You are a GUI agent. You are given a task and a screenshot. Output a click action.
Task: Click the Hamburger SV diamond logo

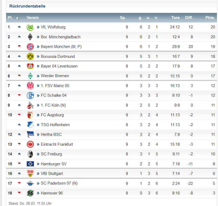[x=30, y=164]
